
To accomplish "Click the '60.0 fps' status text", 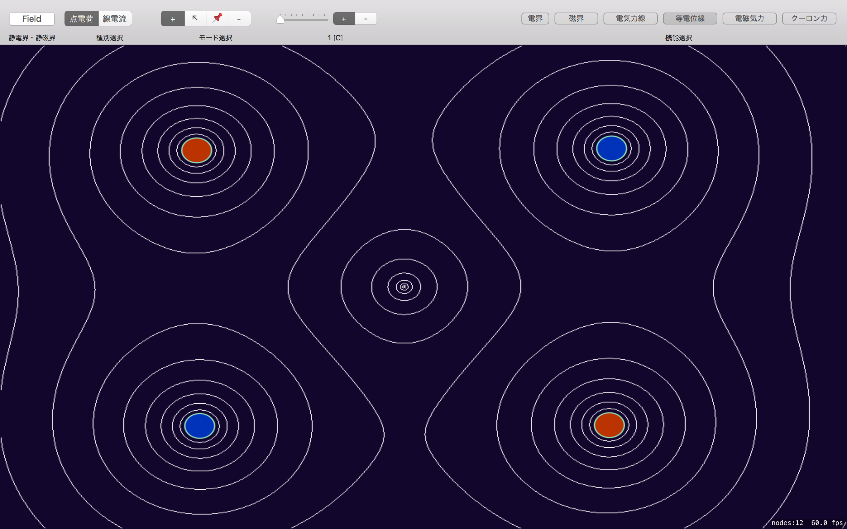I will point(827,523).
